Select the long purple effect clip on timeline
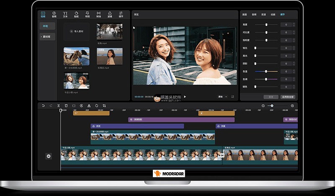Image resolution: width=335 pixels, height=196 pixels. [x=181, y=120]
